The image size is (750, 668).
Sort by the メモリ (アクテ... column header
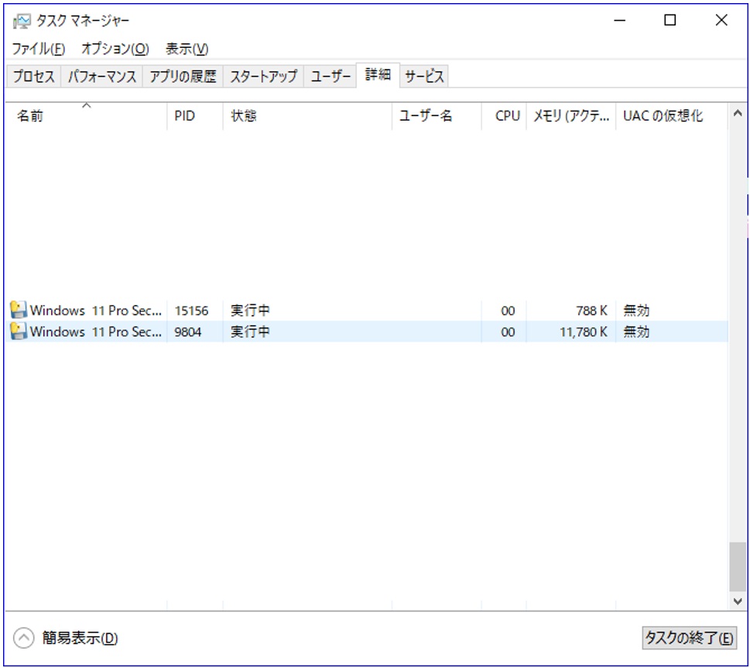(x=571, y=116)
